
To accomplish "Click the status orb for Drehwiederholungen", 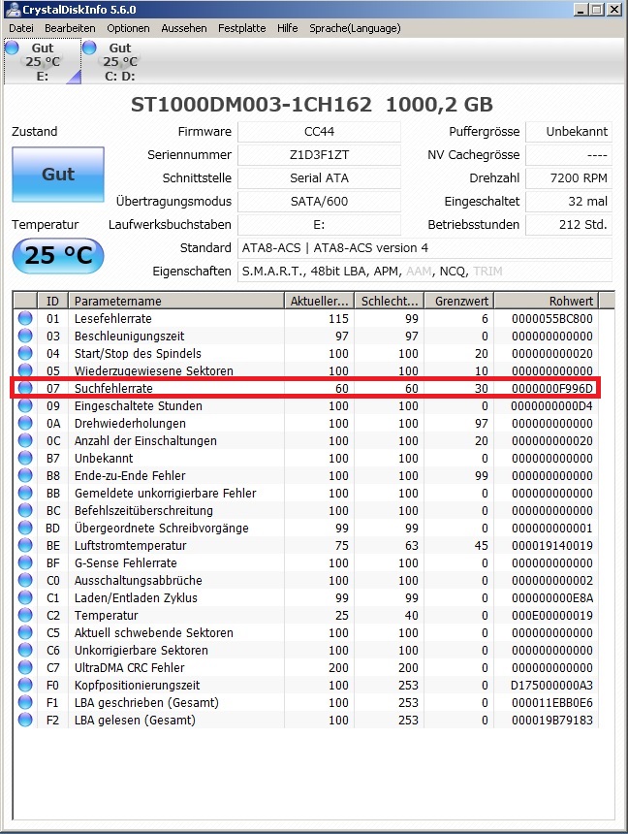I will pos(25,424).
